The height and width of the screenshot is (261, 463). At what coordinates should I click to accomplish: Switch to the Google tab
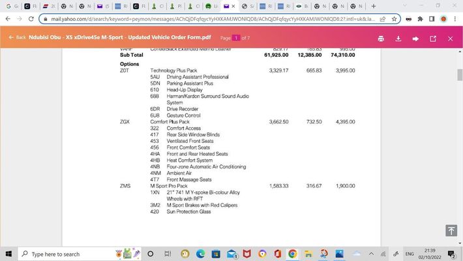(x=12, y=6)
